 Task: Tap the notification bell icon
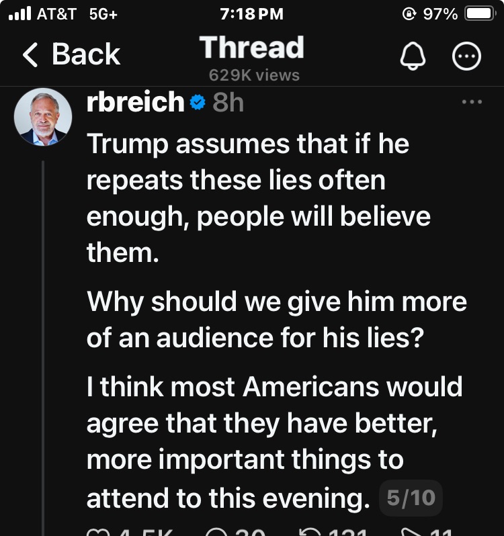click(x=413, y=58)
